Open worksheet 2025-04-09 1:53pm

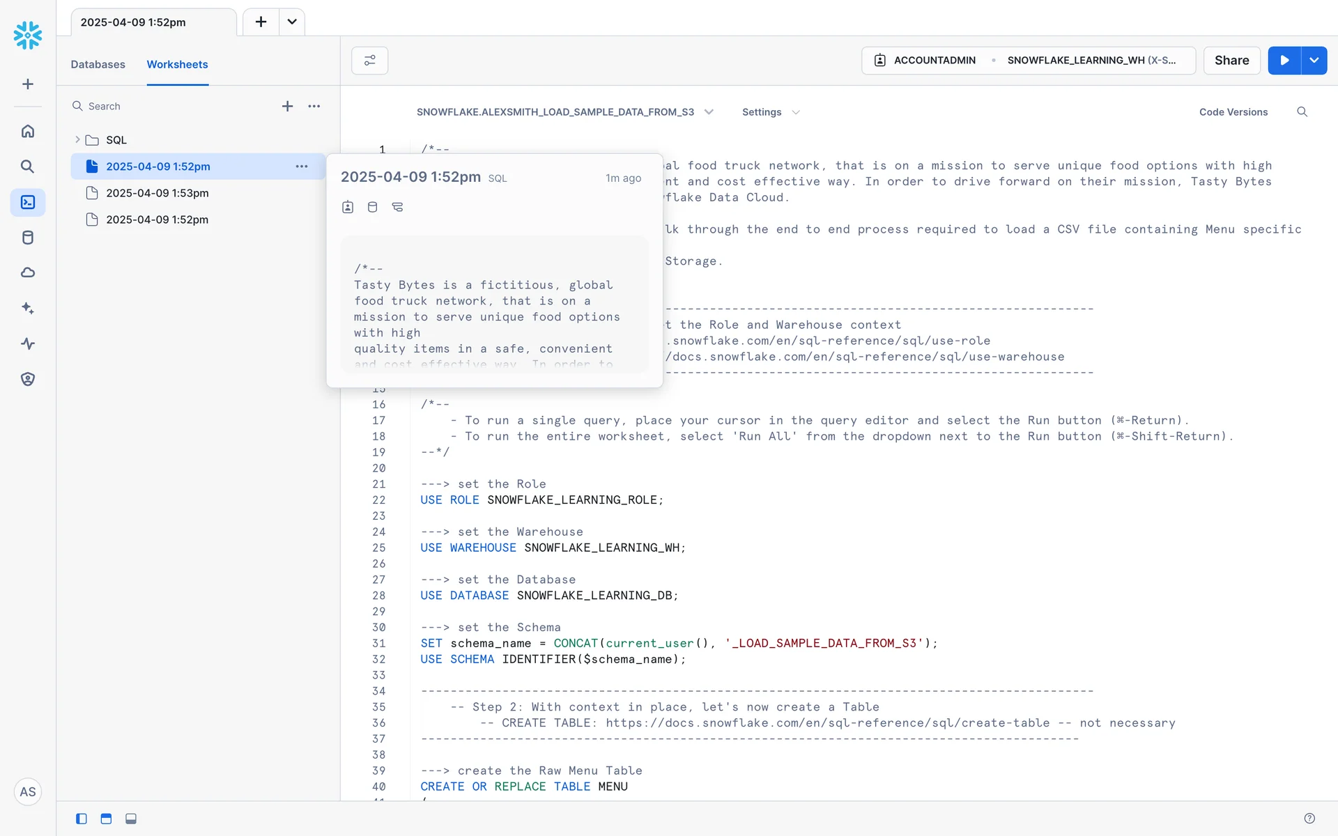pos(157,193)
